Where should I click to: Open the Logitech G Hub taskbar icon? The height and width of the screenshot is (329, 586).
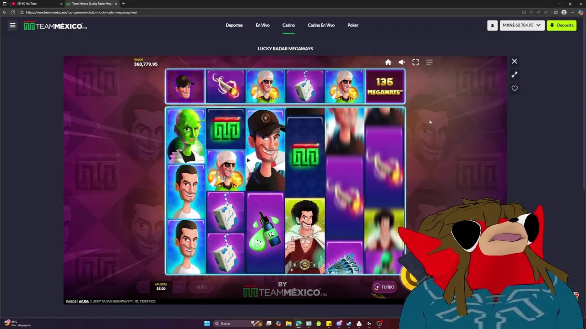click(369, 324)
